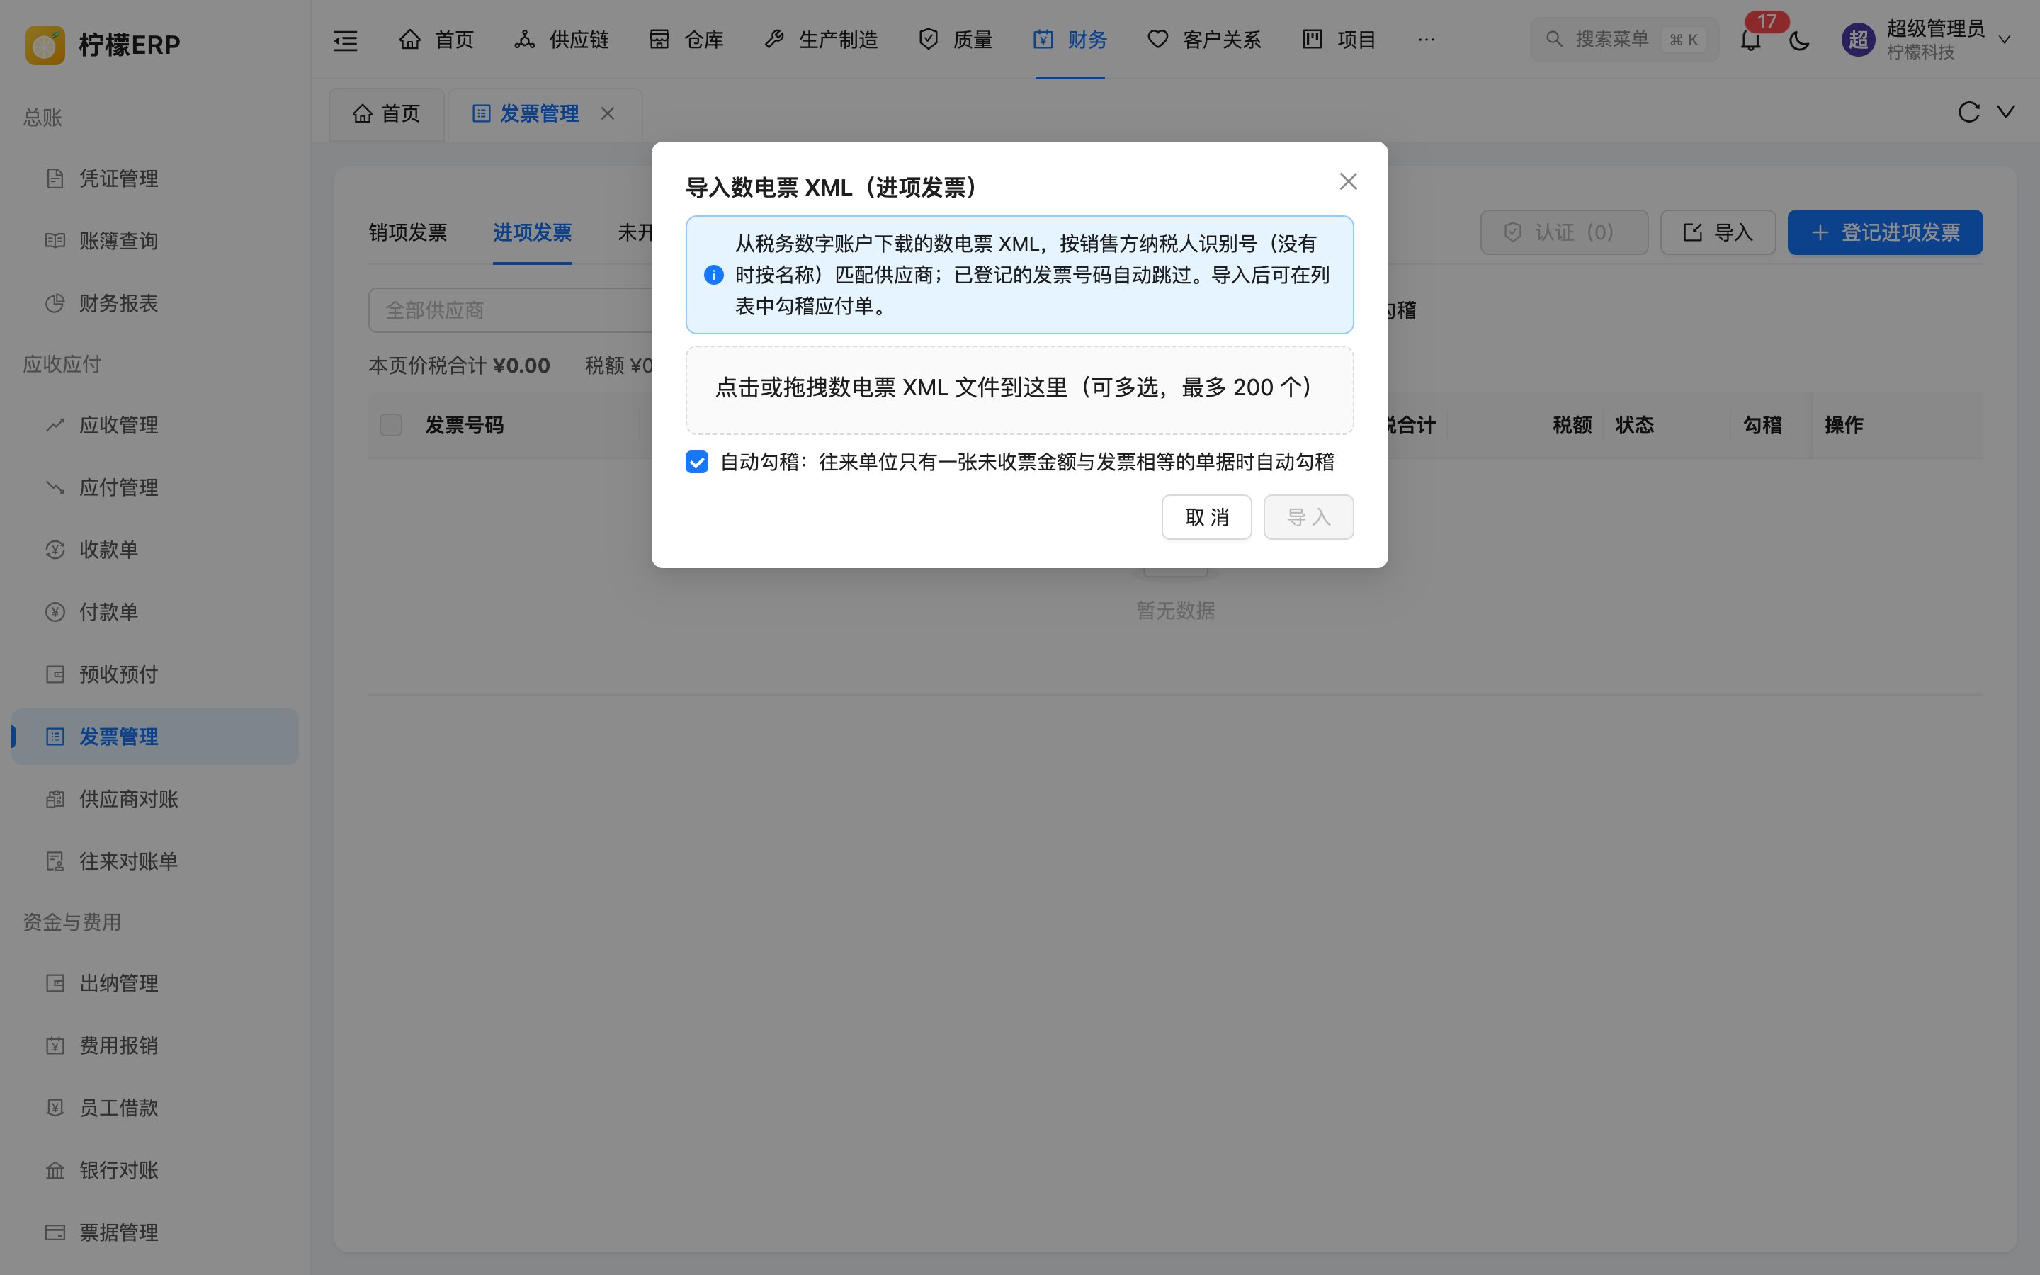Expand the tab options chevron
The height and width of the screenshot is (1275, 2040).
(2006, 112)
